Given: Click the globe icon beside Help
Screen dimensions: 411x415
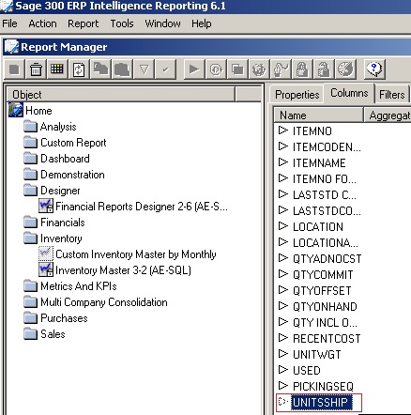Looking at the screenshot, I should pos(345,69).
